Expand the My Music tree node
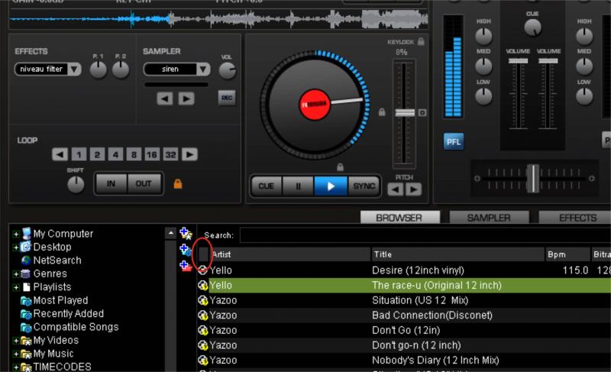This screenshot has width=611, height=372. [16, 354]
